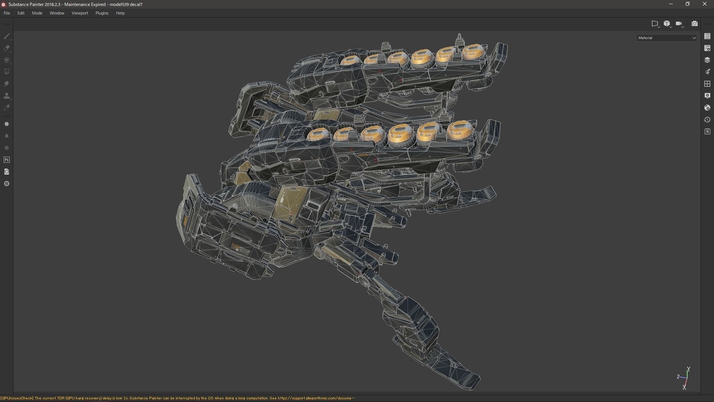Viewport: 714px width, 402px height.
Task: Click the bottom Substance plugin icon
Action: point(7,184)
